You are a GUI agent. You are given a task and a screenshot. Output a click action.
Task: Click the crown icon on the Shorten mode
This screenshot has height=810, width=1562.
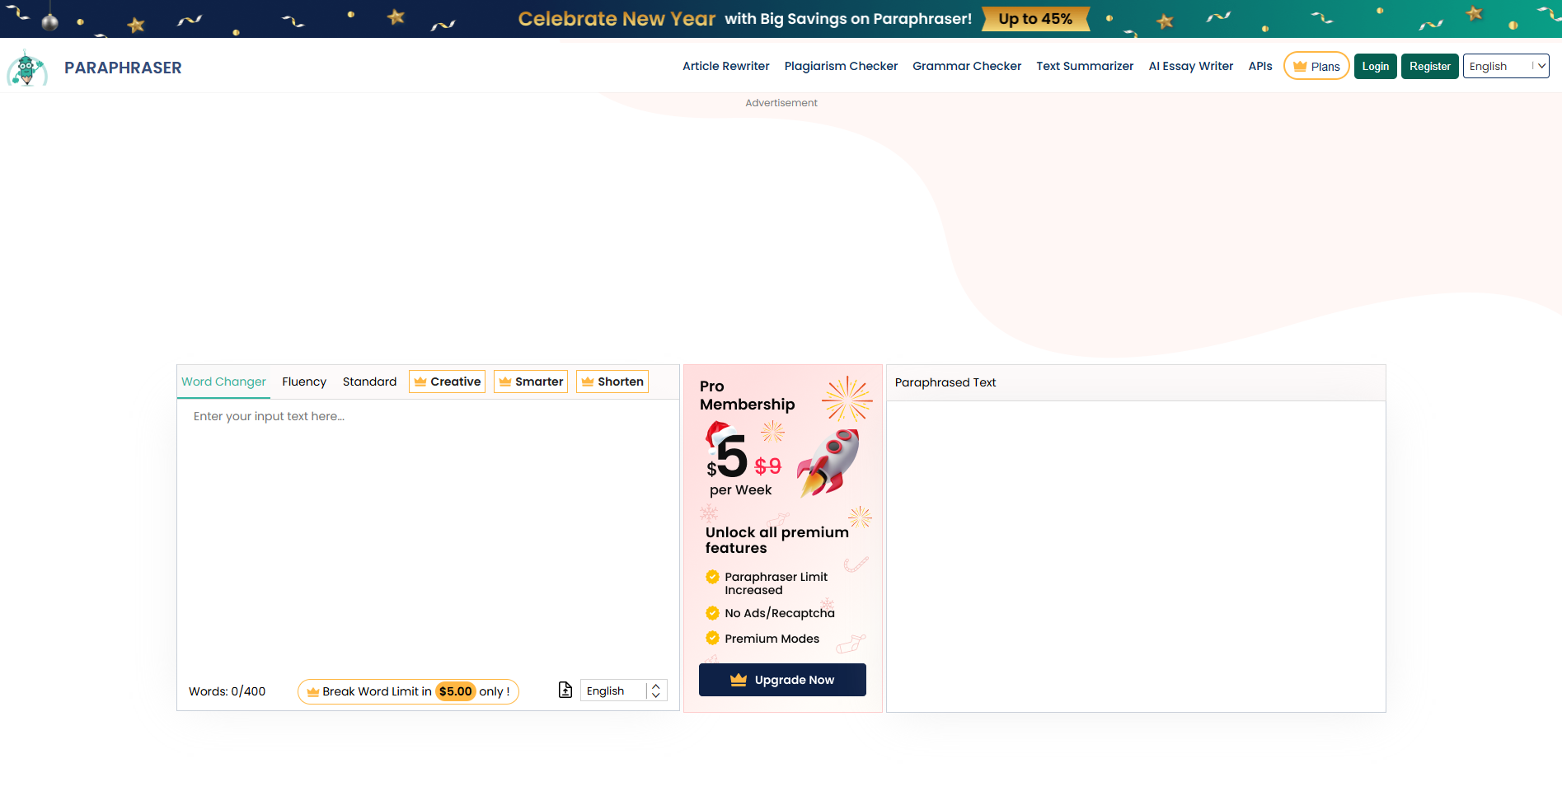pyautogui.click(x=588, y=382)
